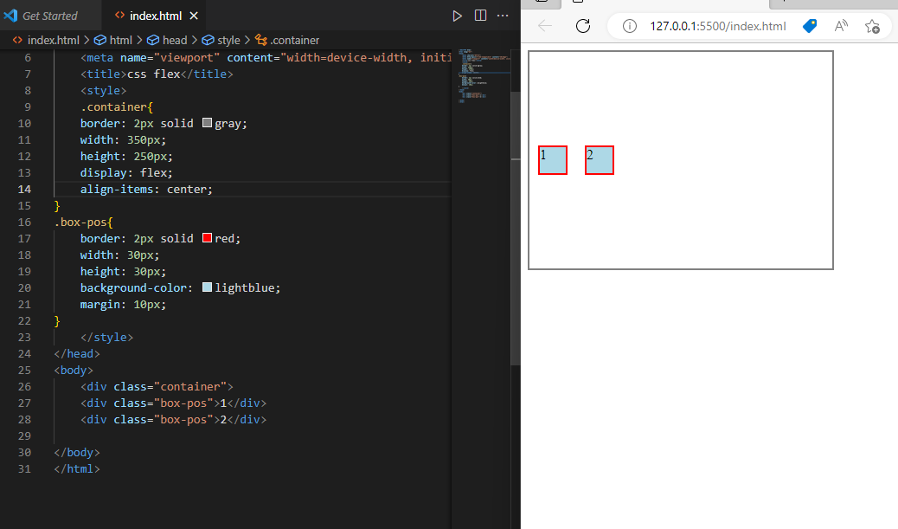Open the .container breadcrumb segment
This screenshot has width=898, height=529.
pos(287,40)
